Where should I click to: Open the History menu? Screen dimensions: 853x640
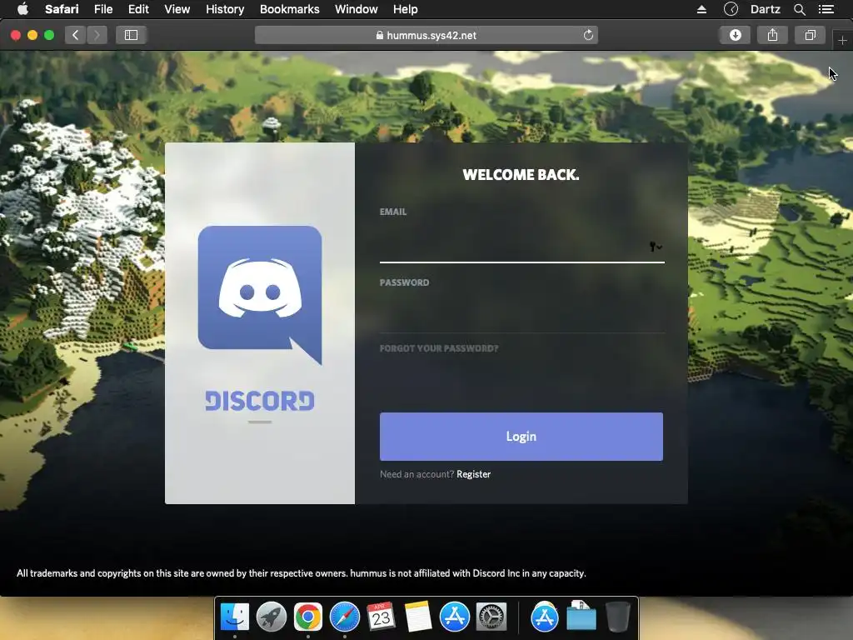click(225, 9)
